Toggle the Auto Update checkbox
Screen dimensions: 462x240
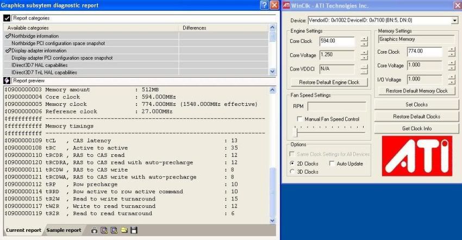pyautogui.click(x=333, y=163)
